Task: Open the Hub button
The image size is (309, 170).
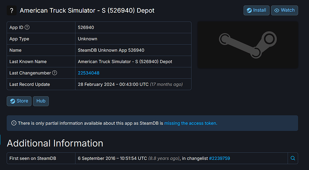Action: click(x=41, y=101)
